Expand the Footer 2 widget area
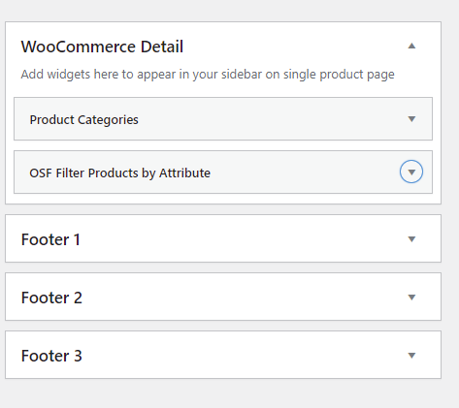459x408 pixels. [223, 297]
